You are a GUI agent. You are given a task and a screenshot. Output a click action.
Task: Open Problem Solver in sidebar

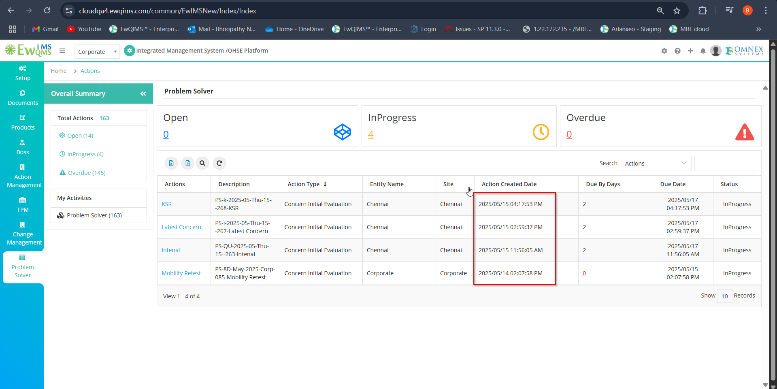coord(23,266)
